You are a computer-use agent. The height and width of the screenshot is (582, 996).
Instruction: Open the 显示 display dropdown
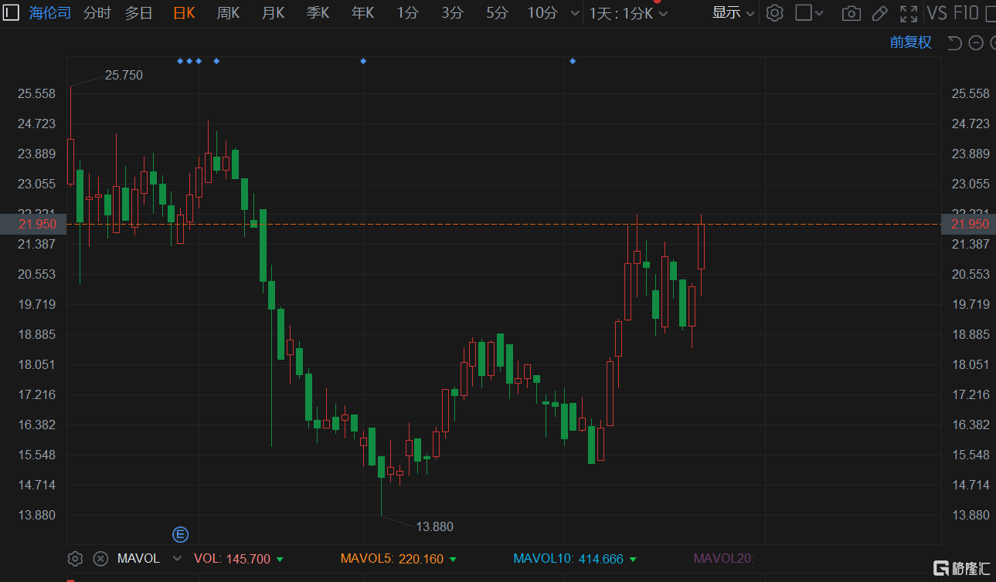pos(733,12)
